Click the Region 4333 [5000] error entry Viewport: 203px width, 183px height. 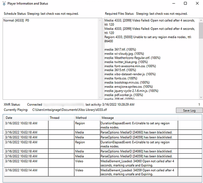pyautogui.click(x=148, y=39)
